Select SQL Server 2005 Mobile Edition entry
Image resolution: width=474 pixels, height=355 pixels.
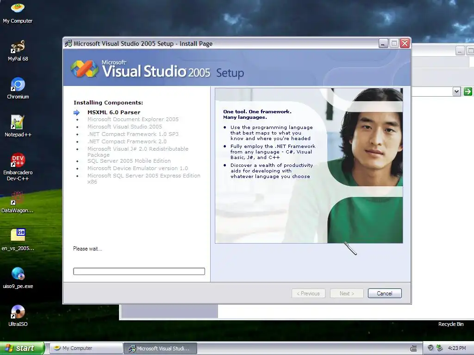point(129,161)
